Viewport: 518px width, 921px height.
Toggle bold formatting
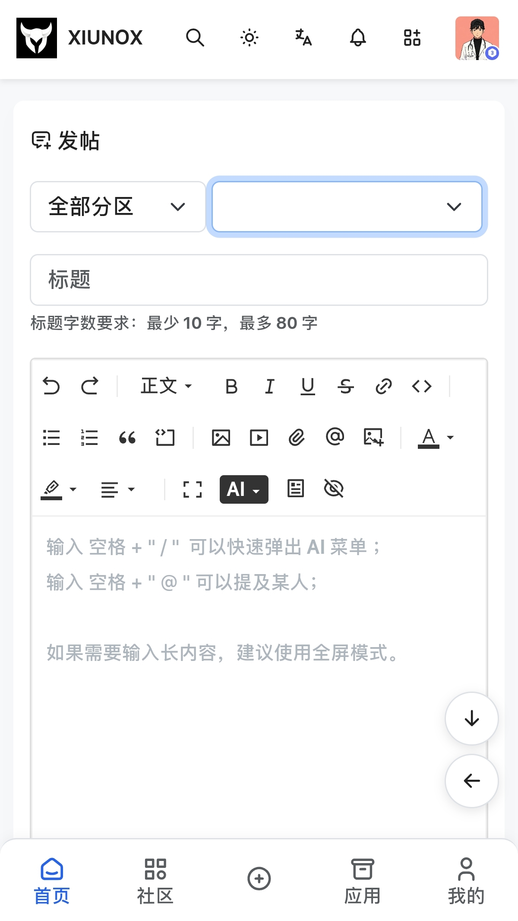[x=231, y=386]
